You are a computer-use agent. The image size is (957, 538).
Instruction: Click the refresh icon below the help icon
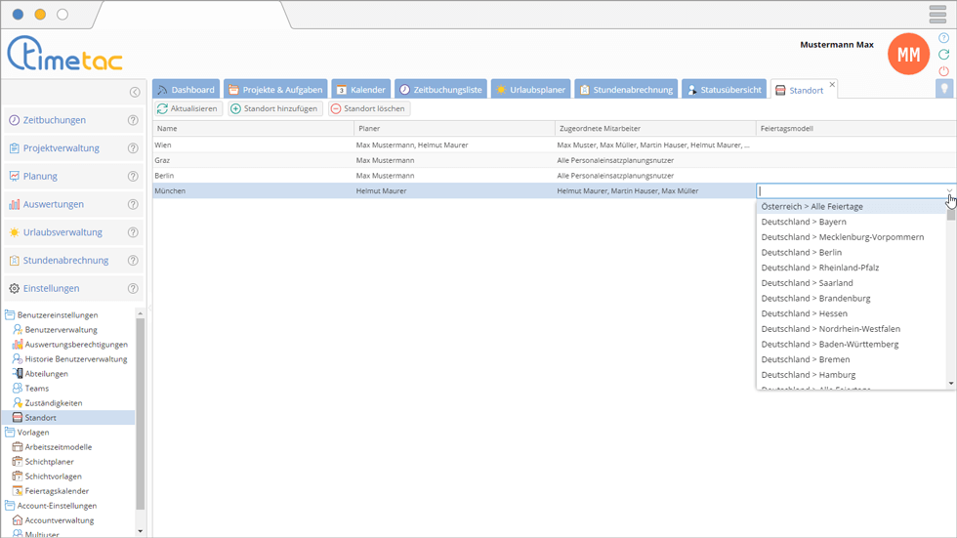click(x=943, y=55)
